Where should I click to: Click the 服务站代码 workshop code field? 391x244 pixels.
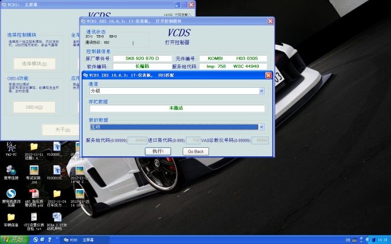tap(137, 140)
